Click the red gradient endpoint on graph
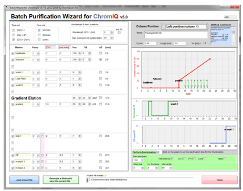243x191 pixels. [210, 59]
